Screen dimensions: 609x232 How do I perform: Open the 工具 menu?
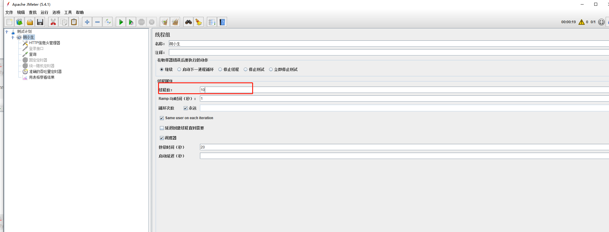click(x=68, y=12)
